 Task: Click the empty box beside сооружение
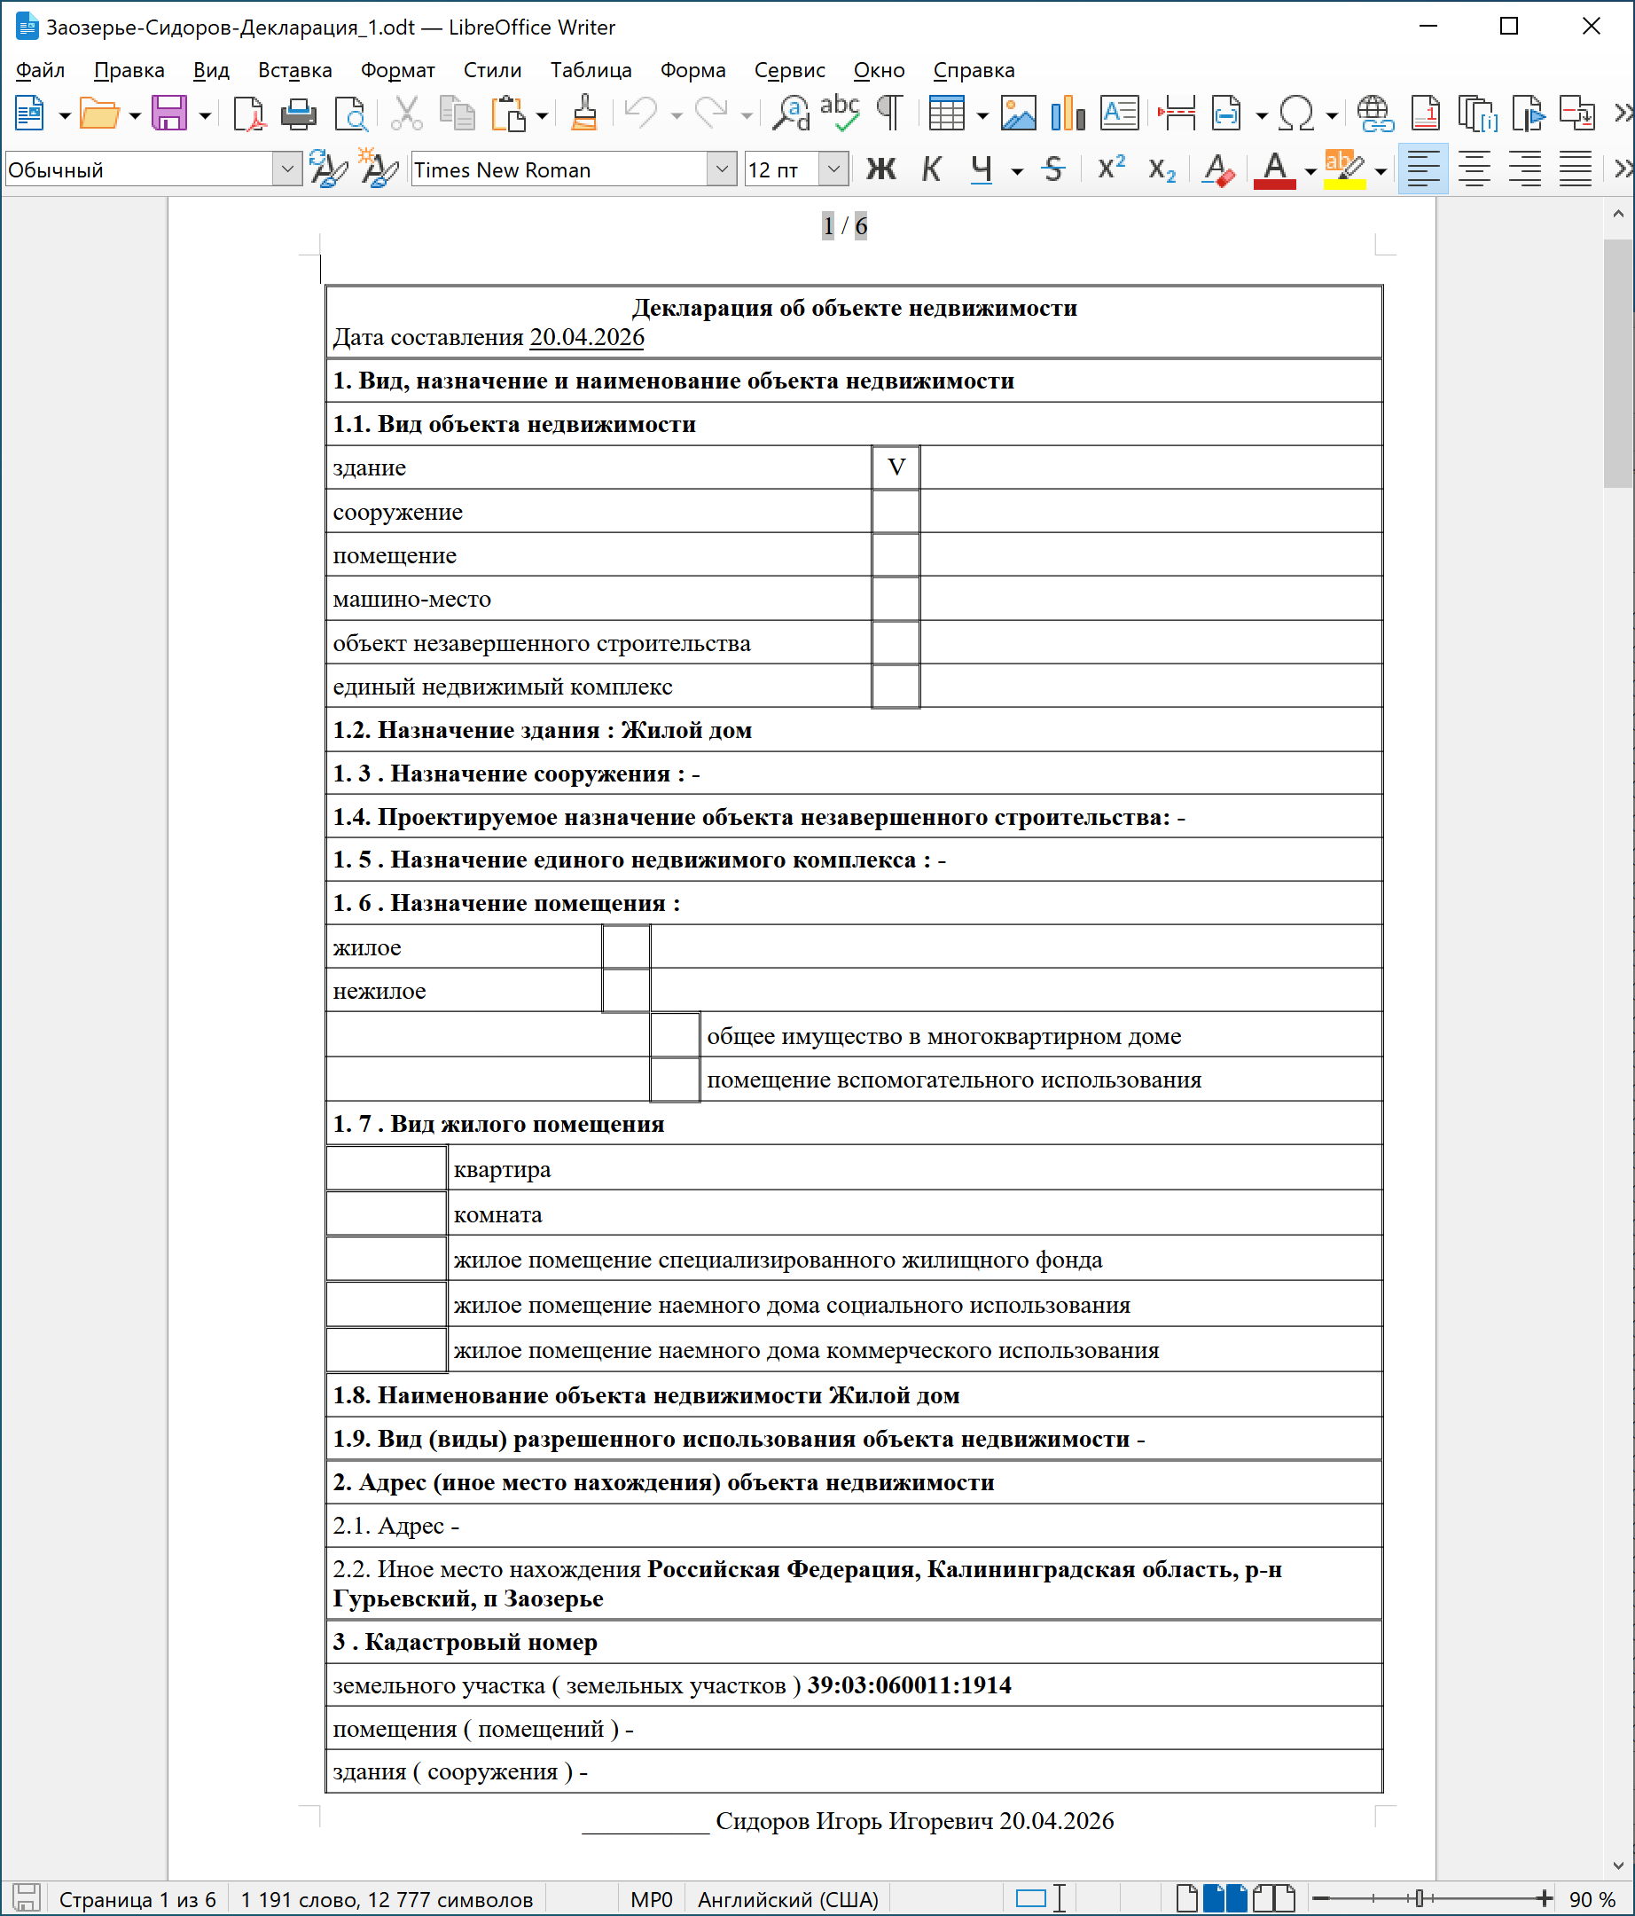(896, 511)
